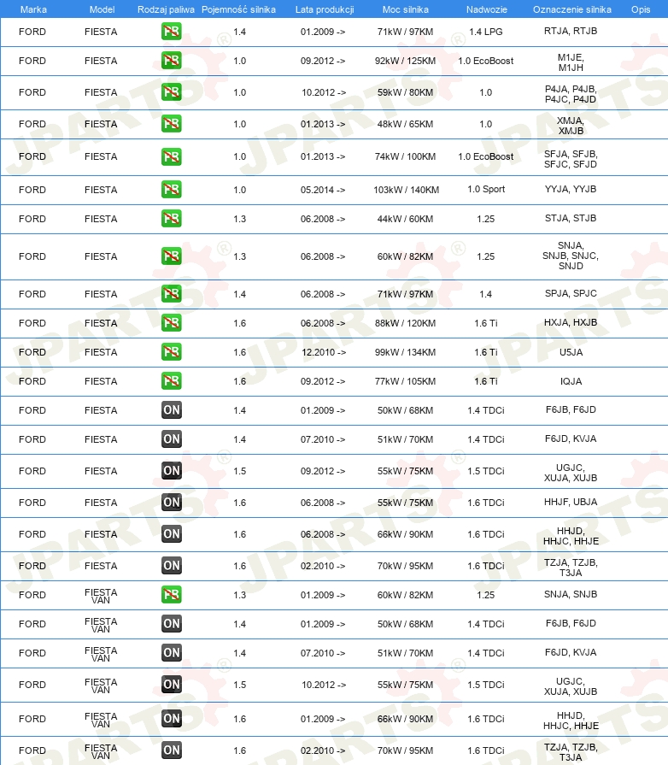Select the 'SPJA, SPJC' engine code cell
Viewport: 668px width, 765px height.
[571, 294]
